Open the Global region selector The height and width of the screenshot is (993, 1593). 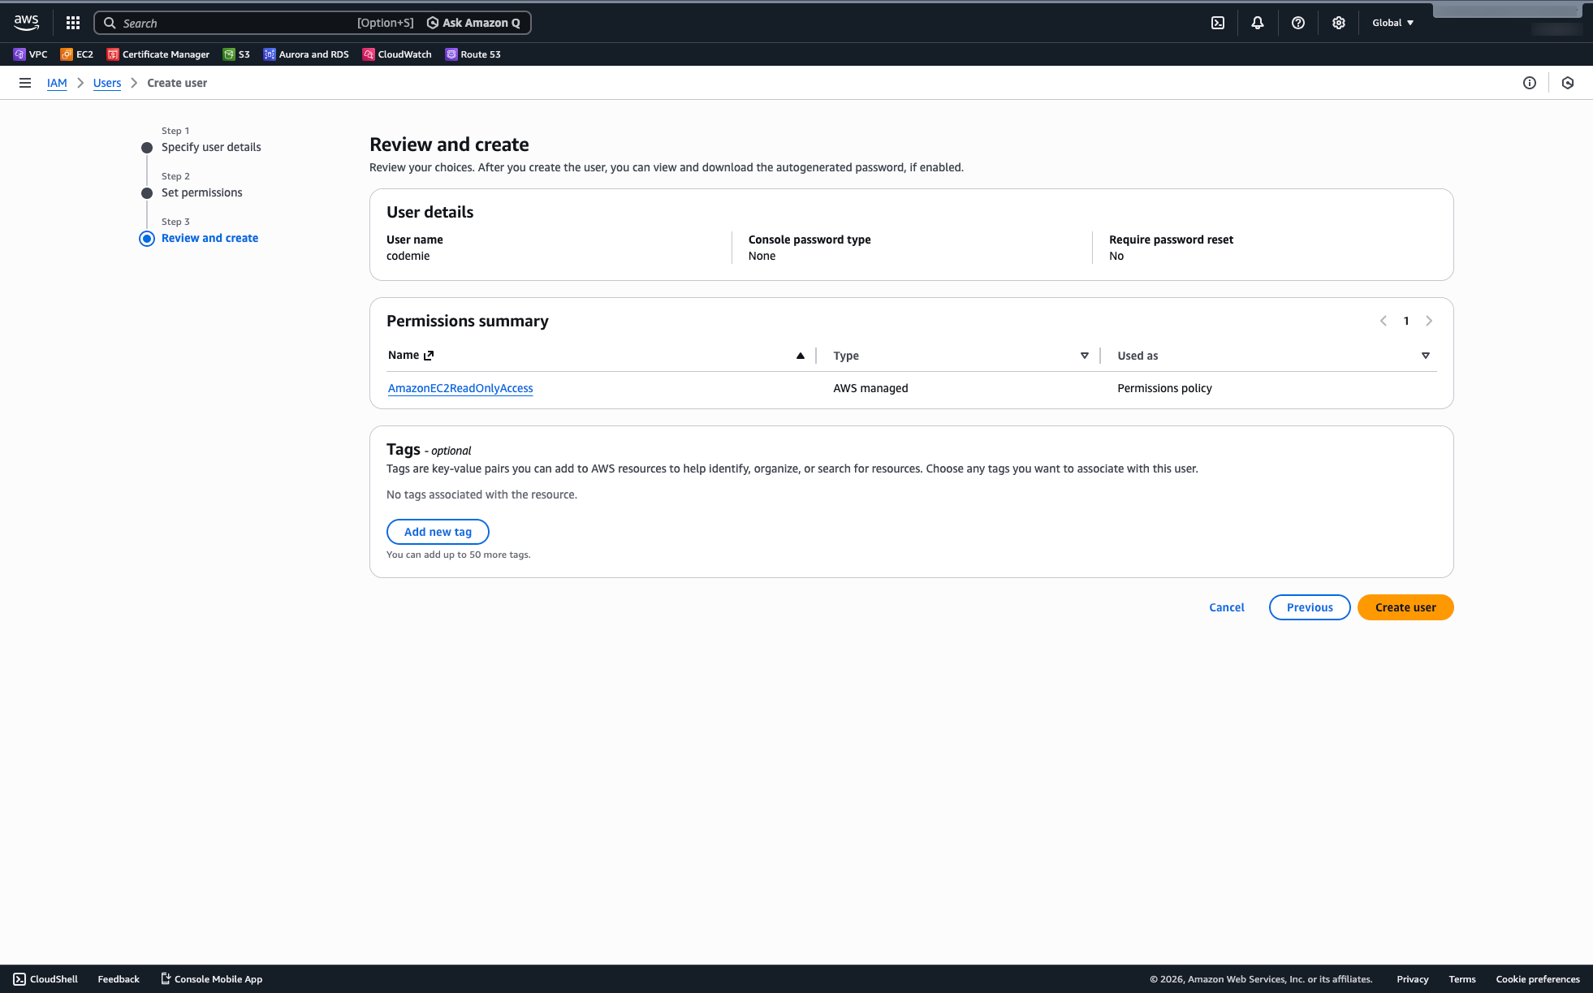pyautogui.click(x=1392, y=22)
